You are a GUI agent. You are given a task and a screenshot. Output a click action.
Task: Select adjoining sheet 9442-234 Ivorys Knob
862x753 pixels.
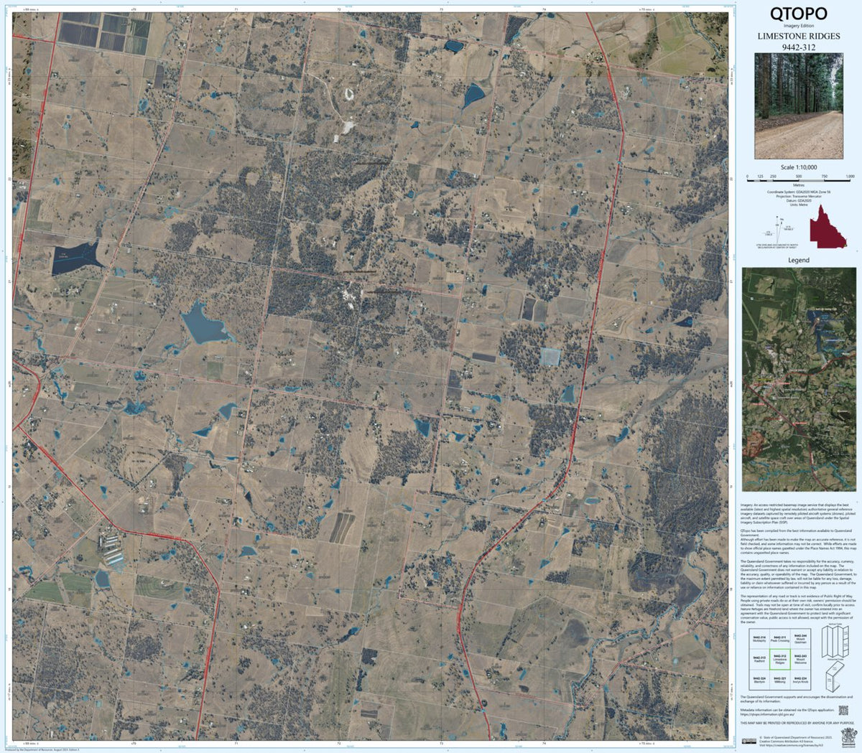[801, 680]
